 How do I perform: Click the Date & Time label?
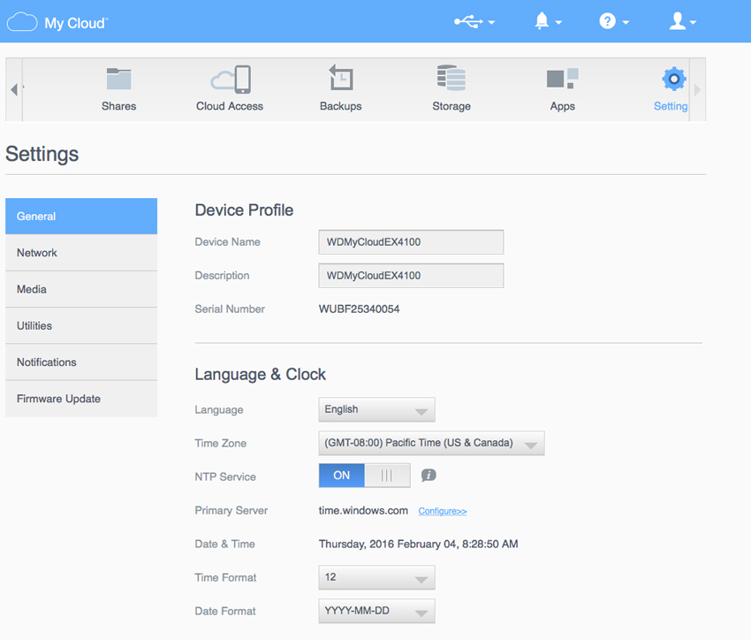(224, 545)
